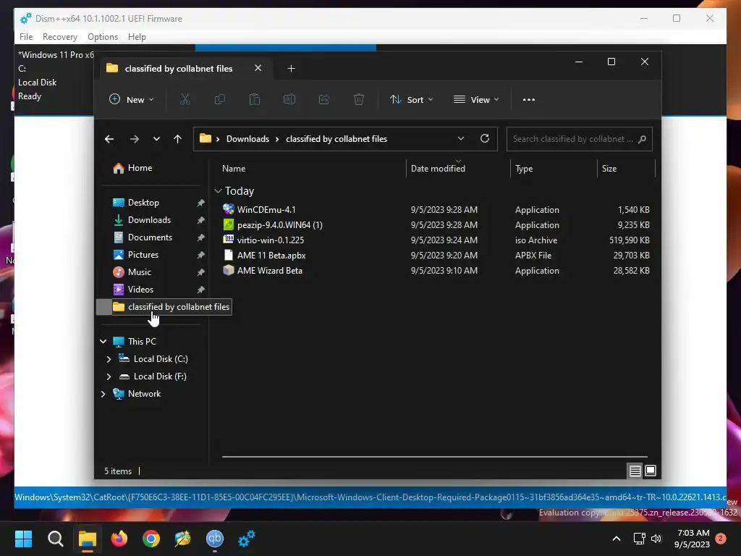Click the Share icon in toolbar

click(323, 99)
